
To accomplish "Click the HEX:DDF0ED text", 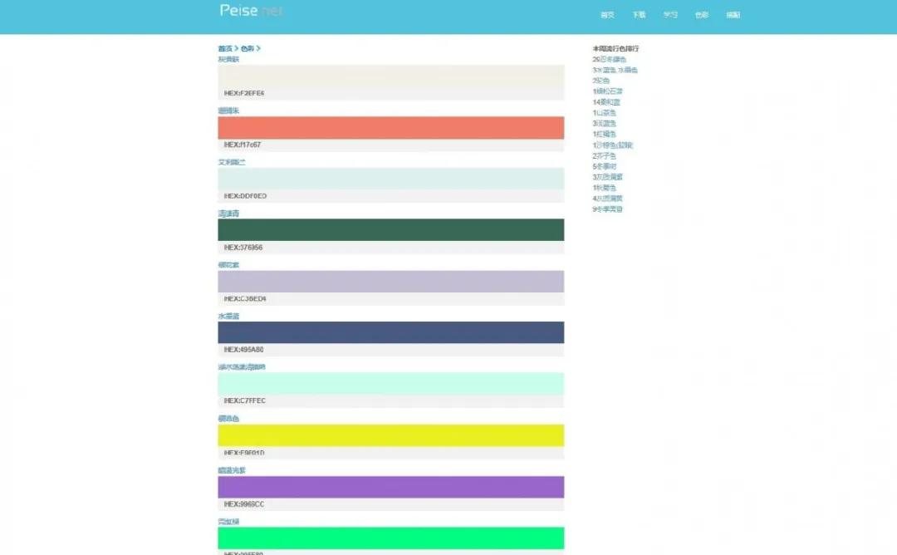I will click(x=245, y=196).
